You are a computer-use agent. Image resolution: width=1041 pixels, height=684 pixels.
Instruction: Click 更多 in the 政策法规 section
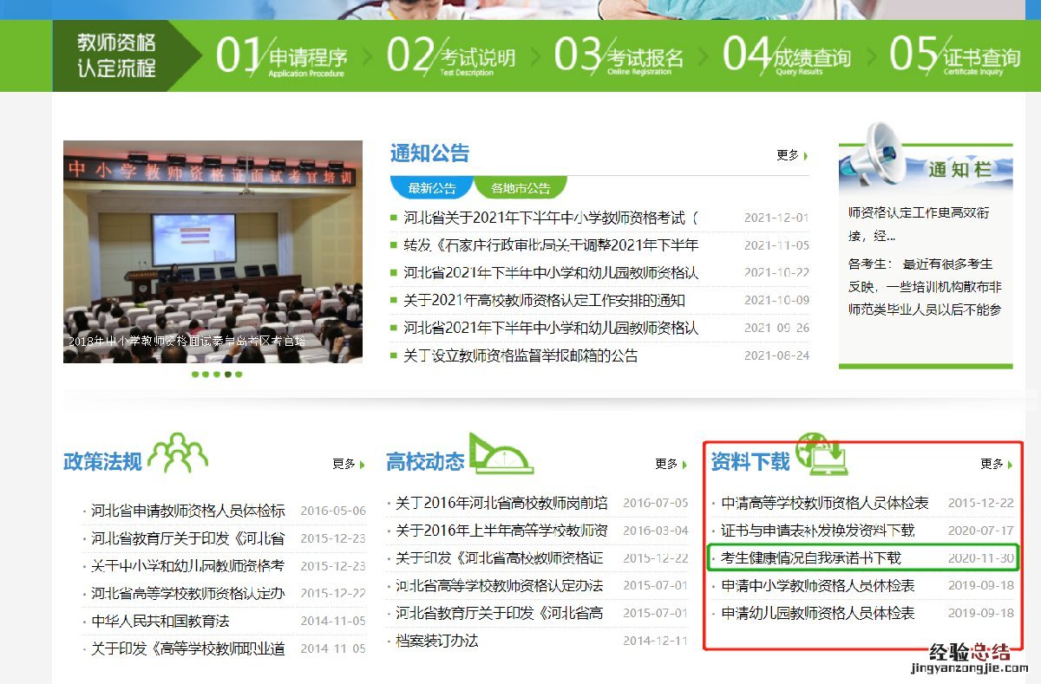348,464
